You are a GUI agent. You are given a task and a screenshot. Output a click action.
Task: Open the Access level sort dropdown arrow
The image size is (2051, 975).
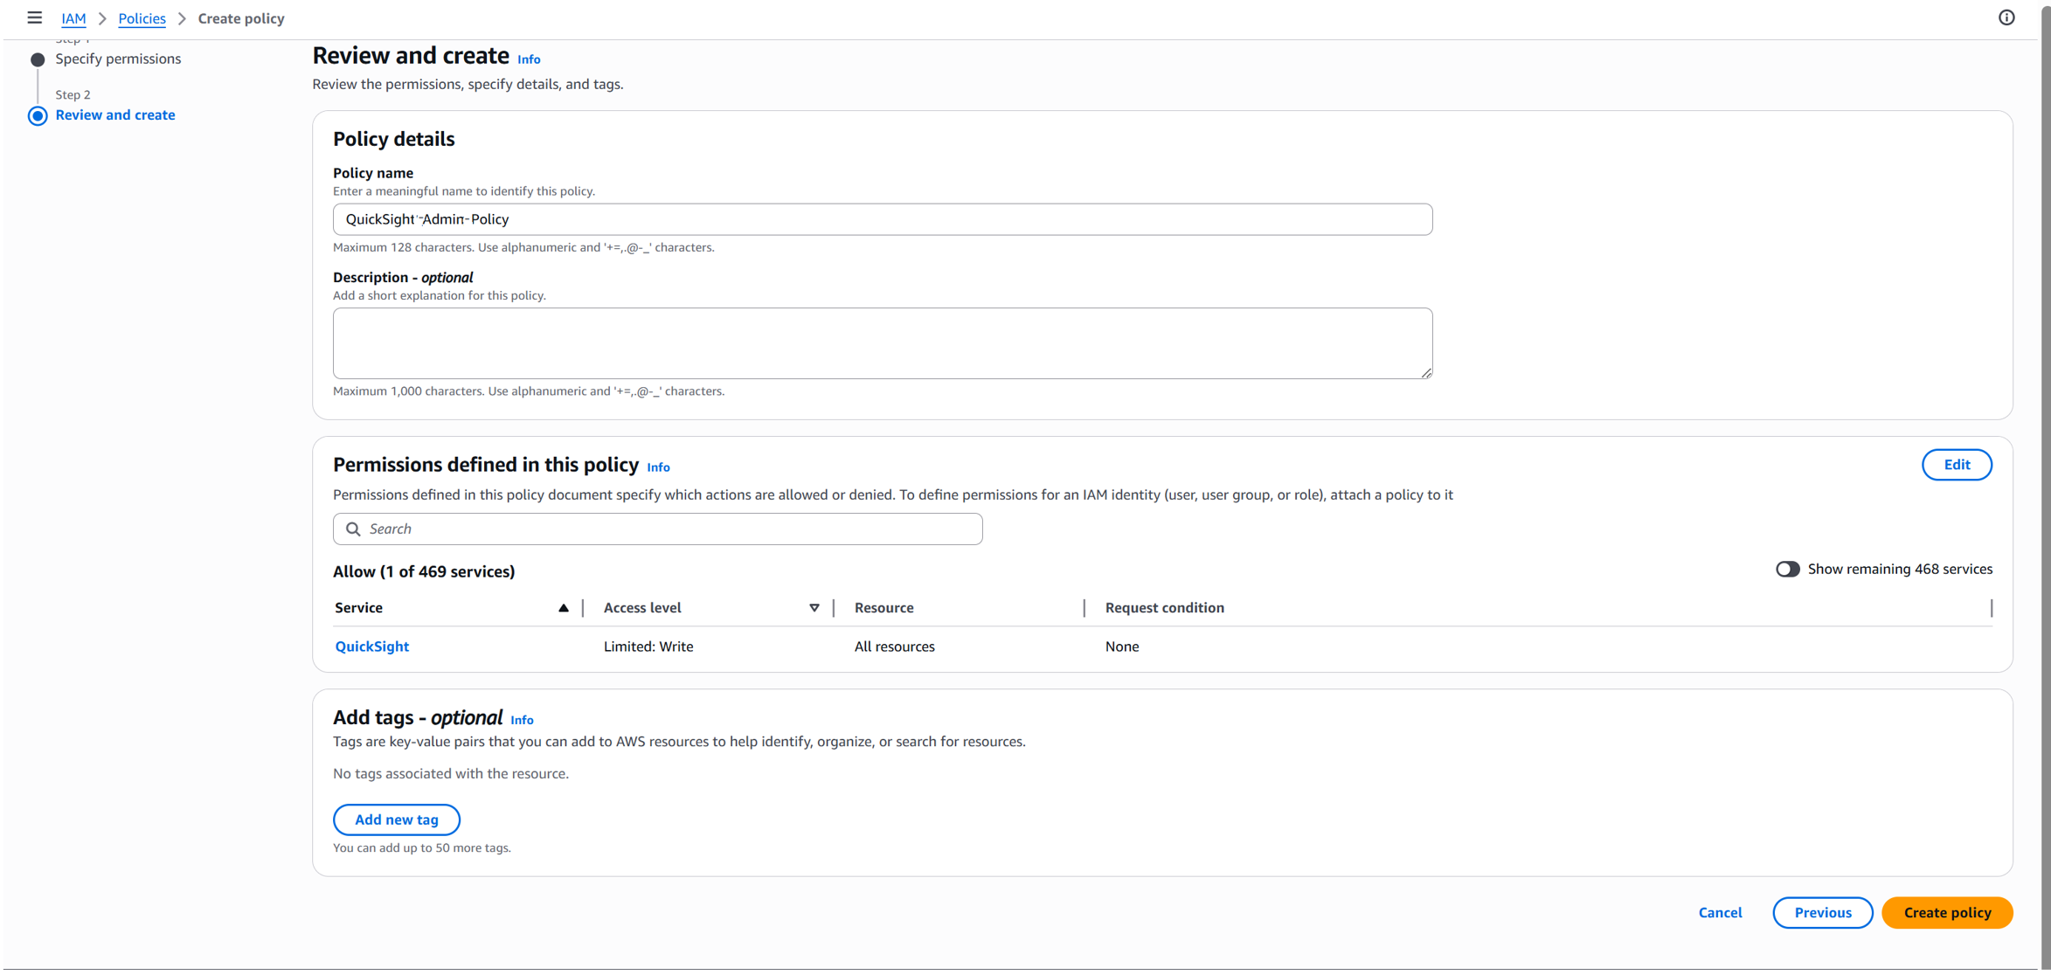coord(814,608)
